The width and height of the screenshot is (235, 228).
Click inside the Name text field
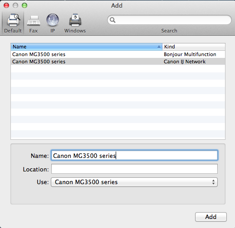134,155
